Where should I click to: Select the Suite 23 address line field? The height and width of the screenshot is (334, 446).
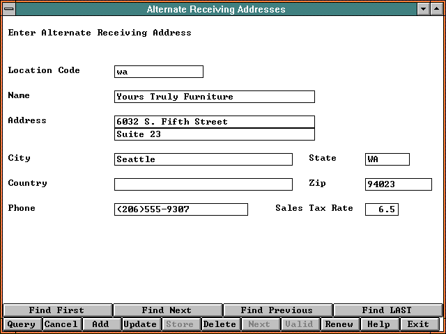pos(215,134)
